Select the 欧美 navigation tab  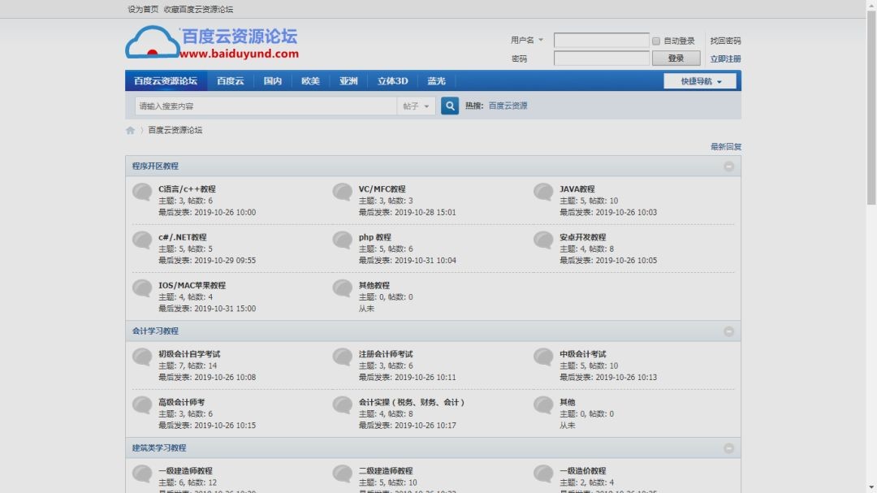click(x=310, y=81)
